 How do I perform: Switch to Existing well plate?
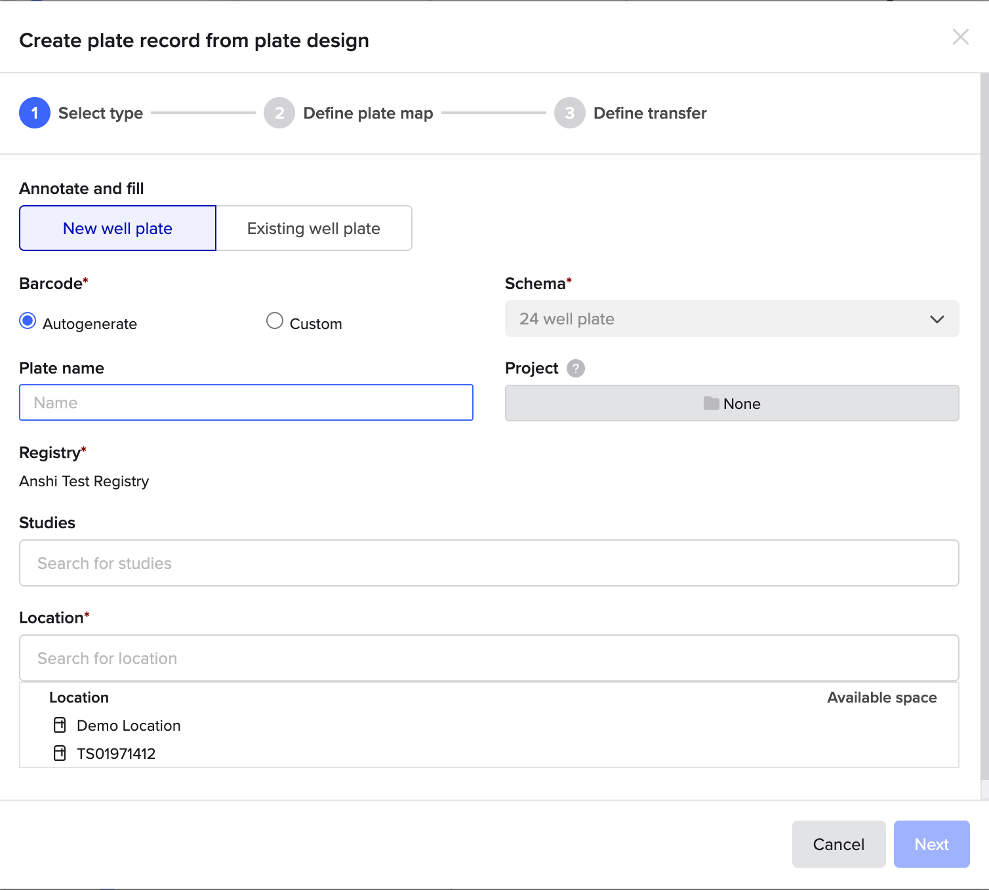click(x=313, y=228)
